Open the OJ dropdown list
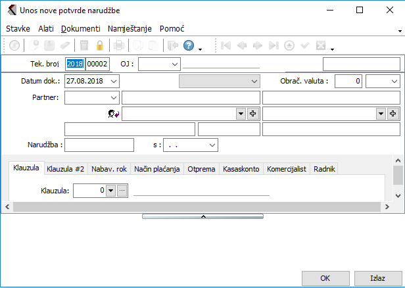405x288 pixels. pos(174,64)
